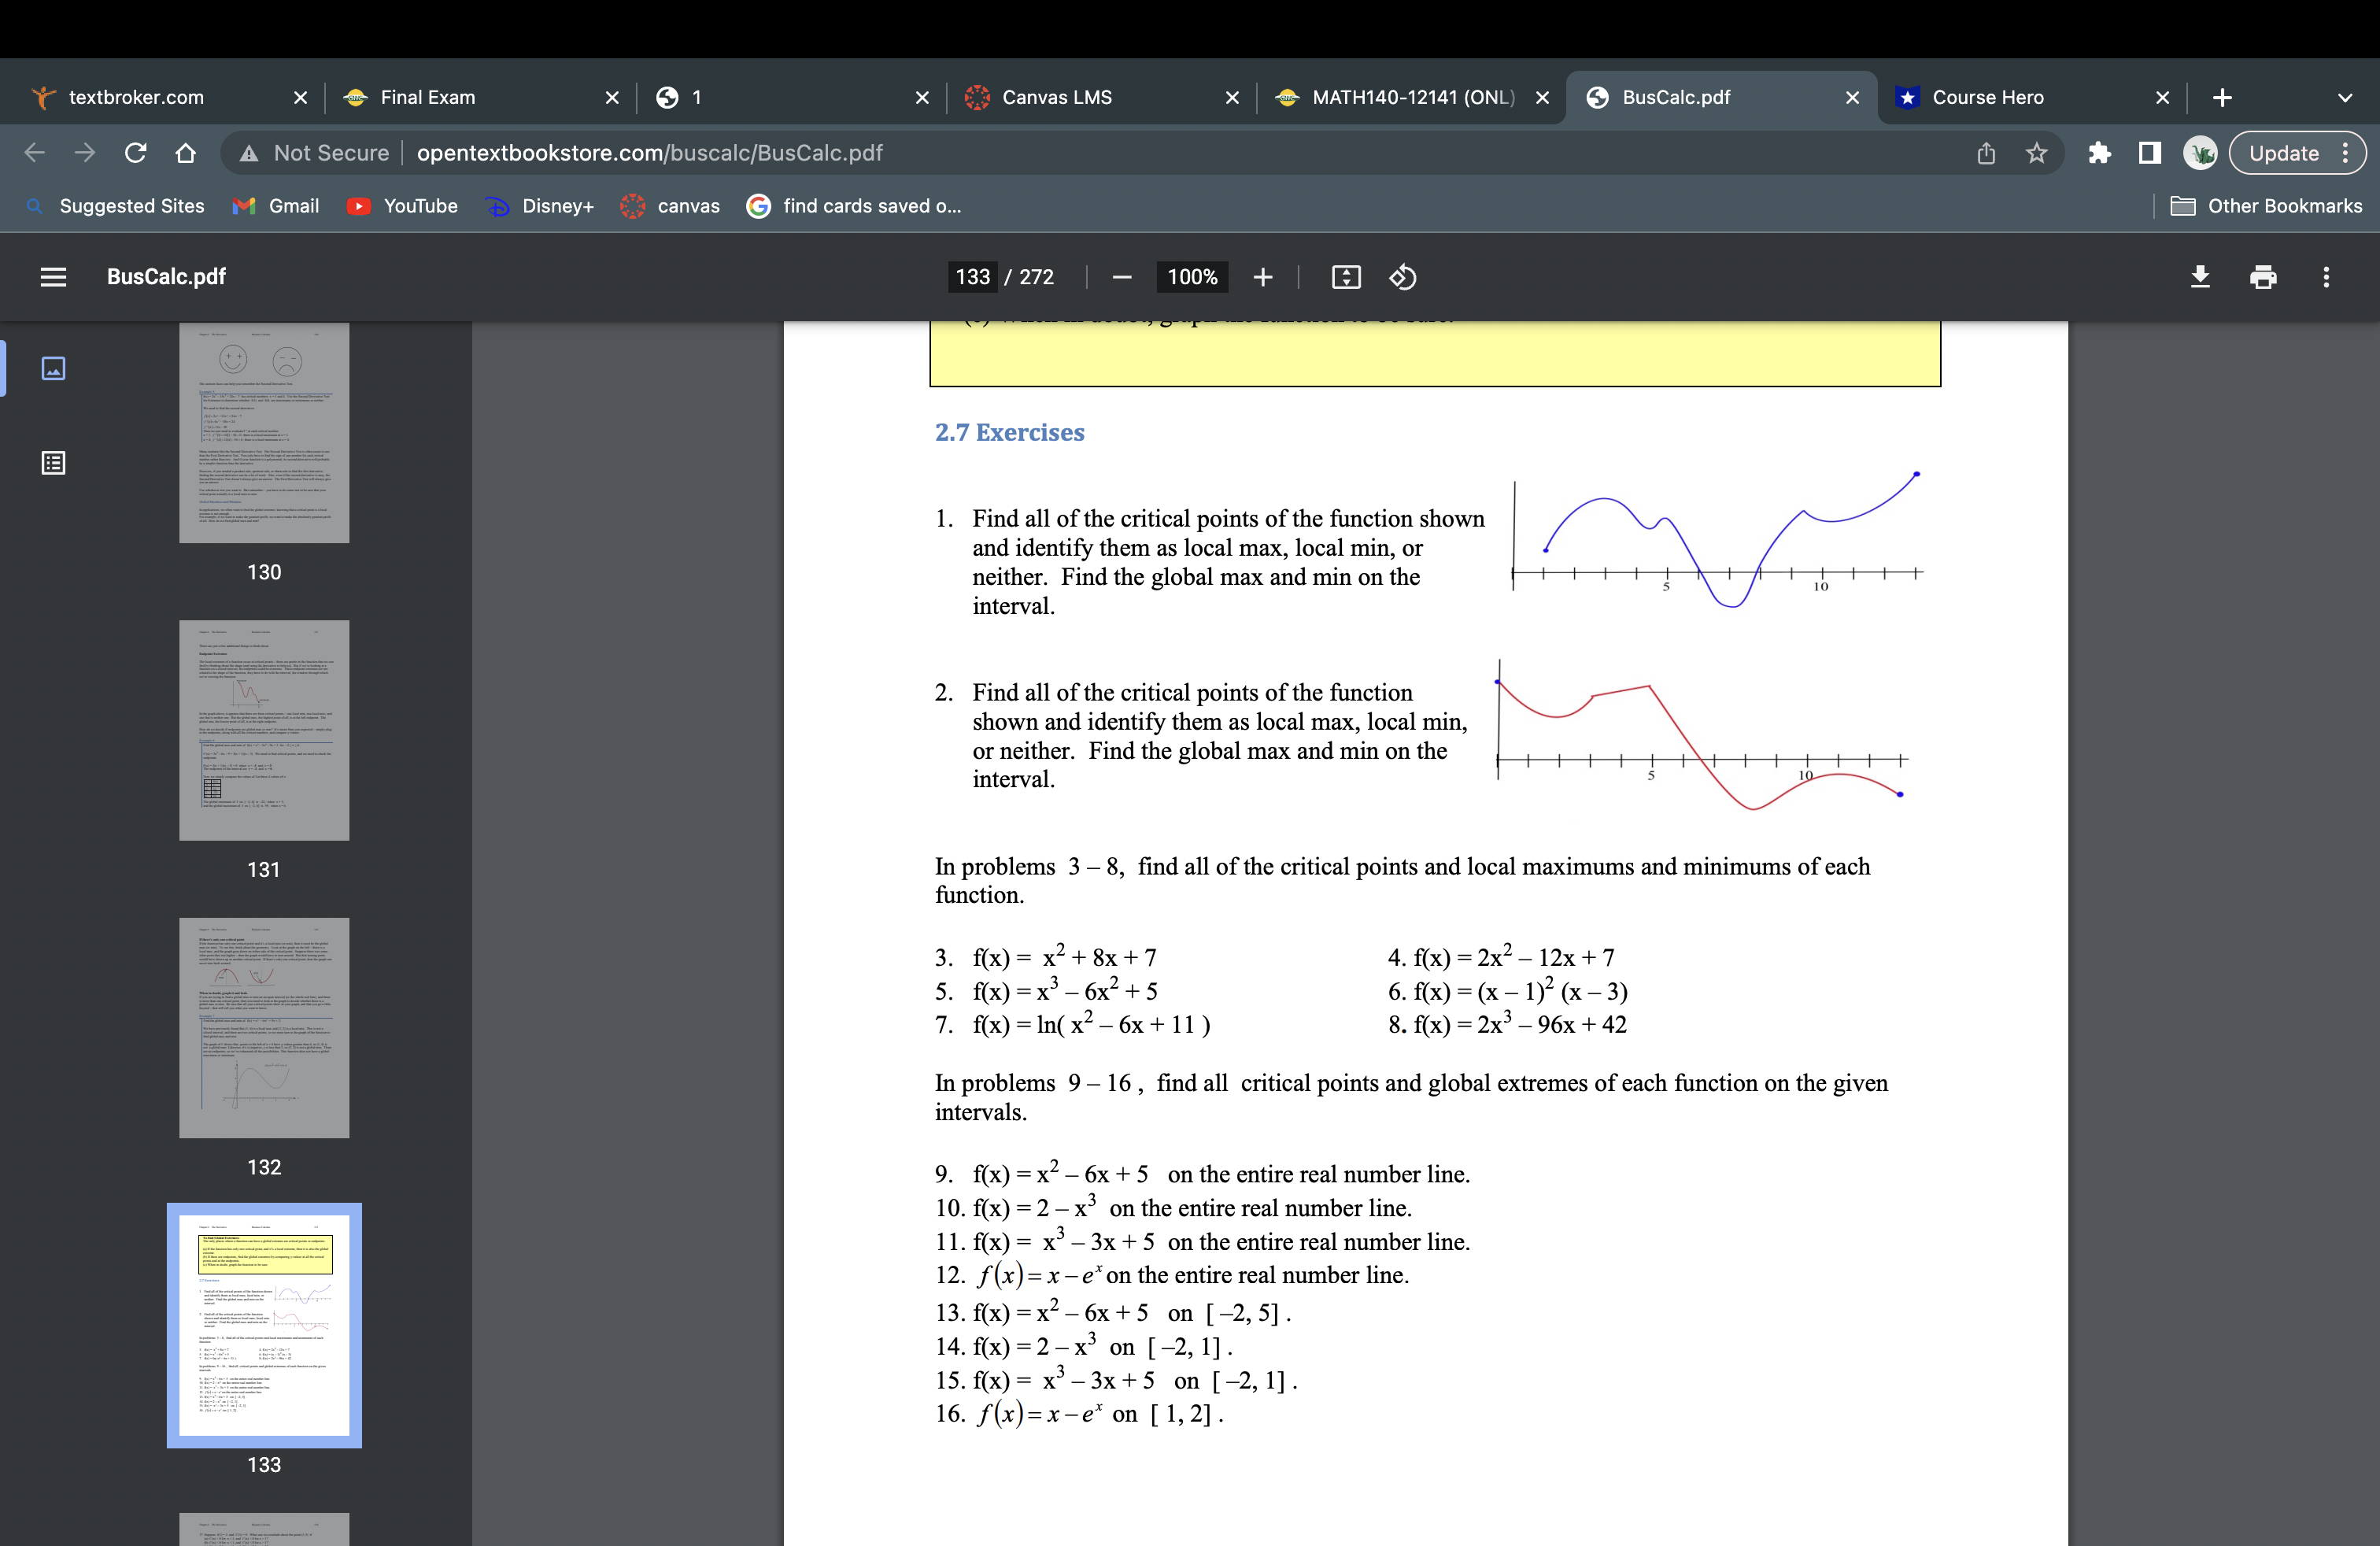Open the PDF viewer three-dot options menu
The image size is (2380, 1546).
[2326, 277]
